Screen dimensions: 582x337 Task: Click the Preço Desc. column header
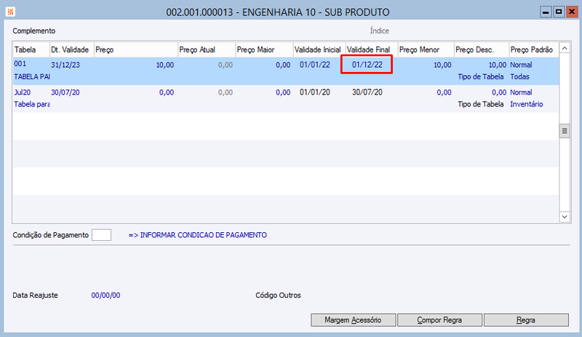click(482, 49)
